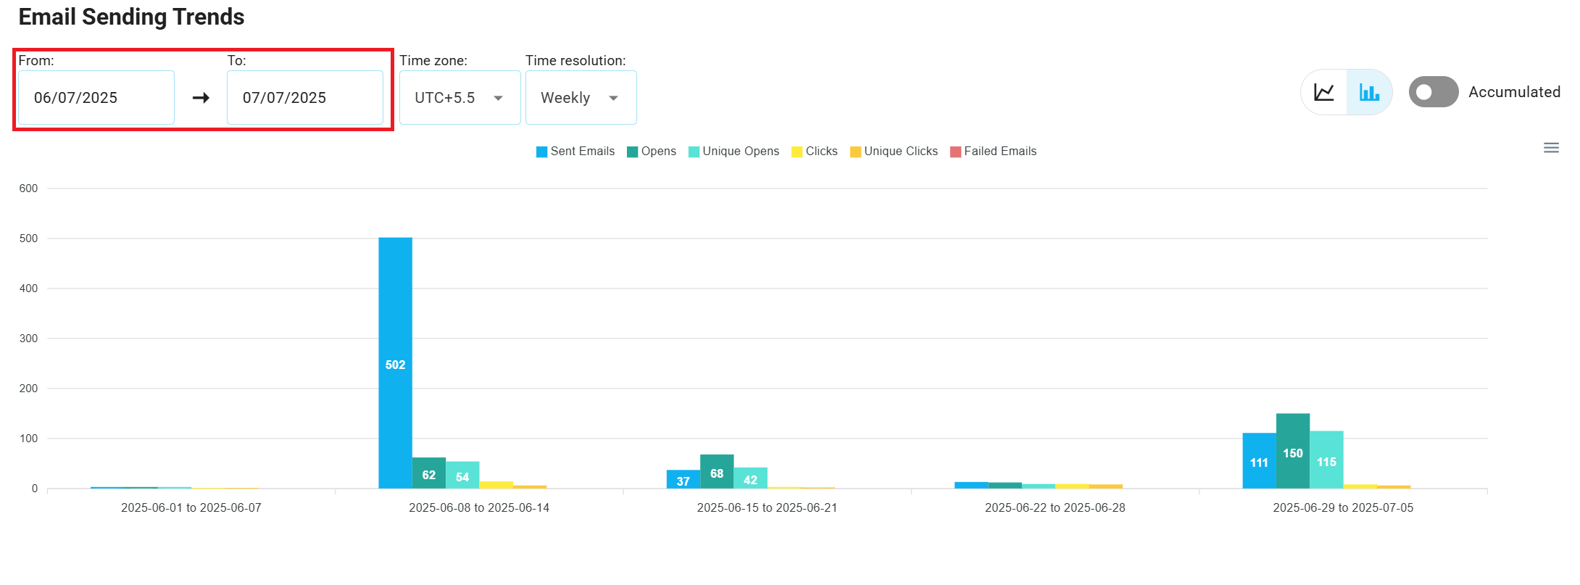Screen dimensions: 1580x585
Task: Click the From date field
Action: tap(96, 98)
